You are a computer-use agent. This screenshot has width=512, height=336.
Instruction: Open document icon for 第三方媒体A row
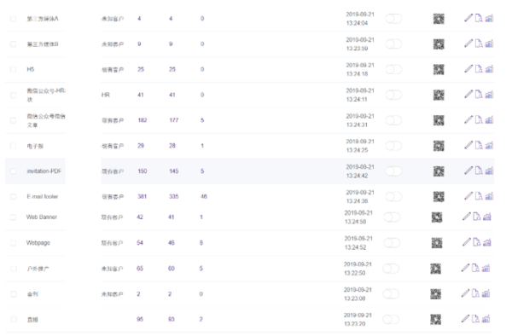479,18
